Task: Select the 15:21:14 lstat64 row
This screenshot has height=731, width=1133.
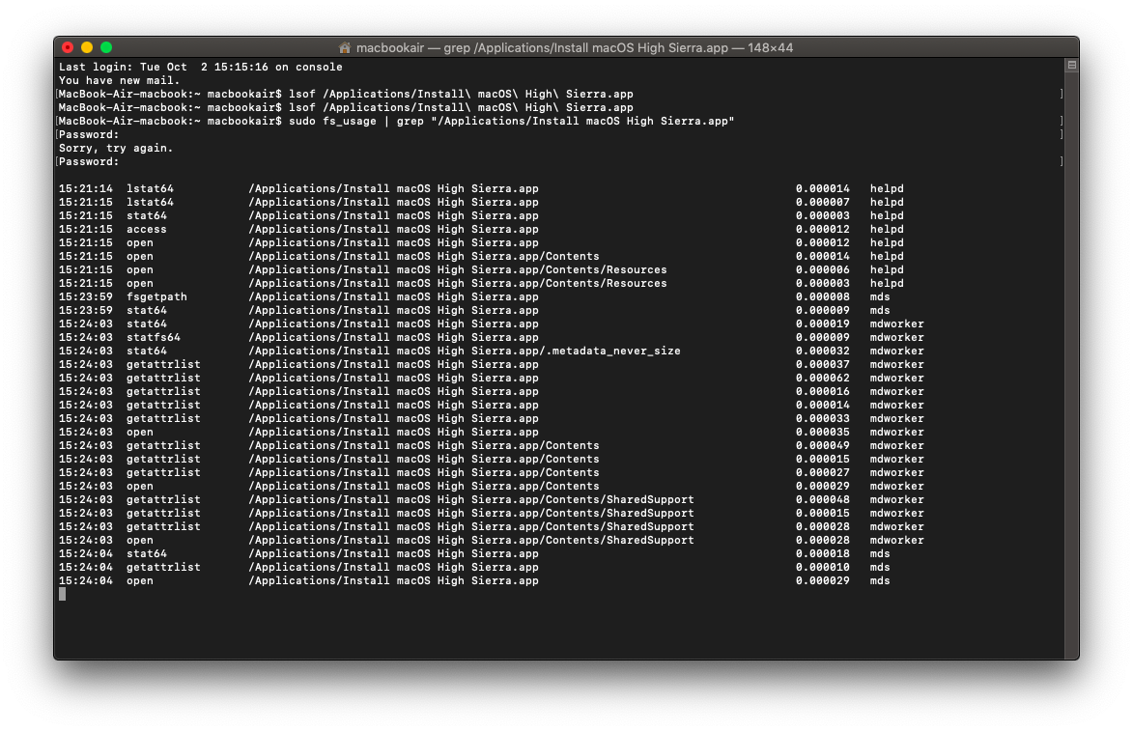Action: coord(481,188)
